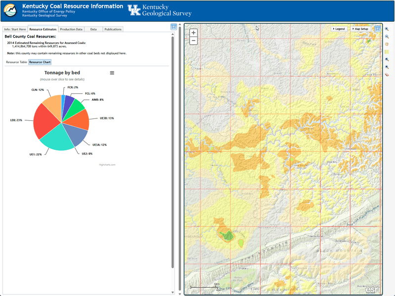Click the map extent icon near Map Setup
This screenshot has height=296, width=395.
pyautogui.click(x=377, y=29)
